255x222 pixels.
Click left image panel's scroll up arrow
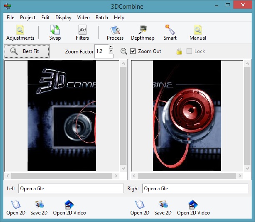tap(123, 63)
